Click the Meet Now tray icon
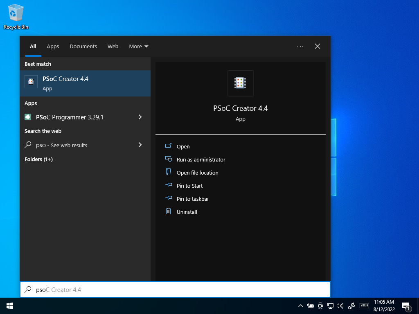The image size is (419, 314). tap(320, 306)
